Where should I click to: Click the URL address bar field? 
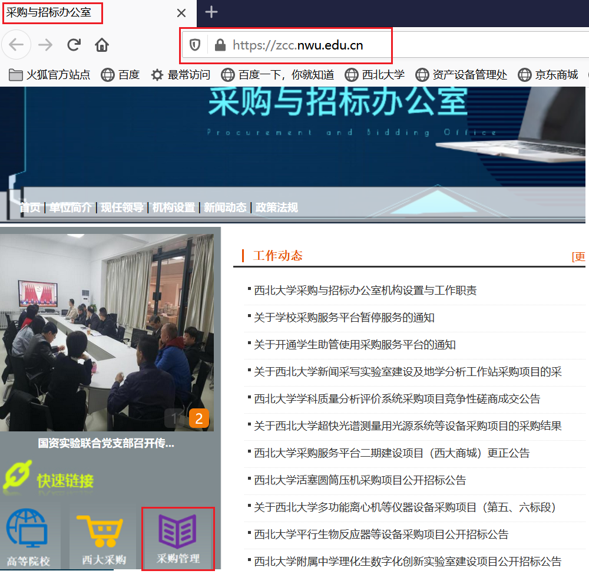click(306, 45)
